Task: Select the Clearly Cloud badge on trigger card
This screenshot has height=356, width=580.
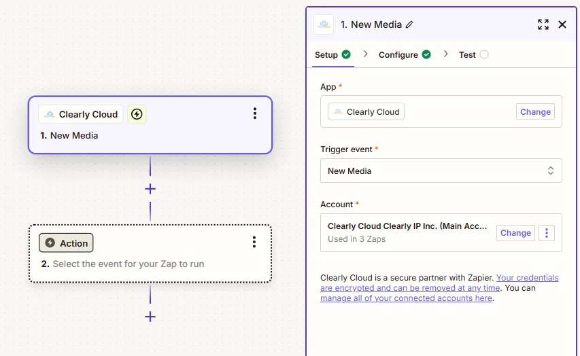Action: [81, 114]
